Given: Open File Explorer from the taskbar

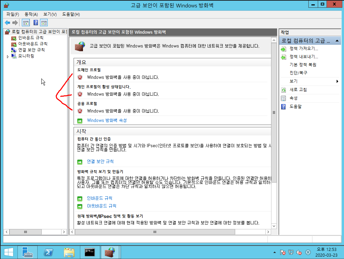Looking at the screenshot, I should click(69, 252).
